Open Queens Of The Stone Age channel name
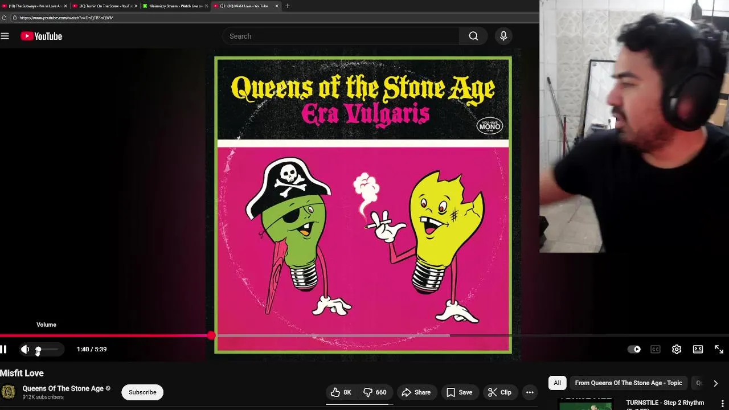The height and width of the screenshot is (410, 729). click(63, 388)
